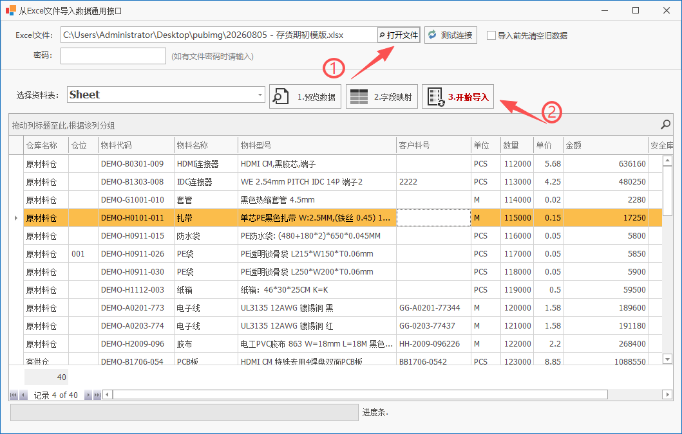This screenshot has width=682, height=434.
Task: Click the application icon in title bar
Action: [11, 10]
